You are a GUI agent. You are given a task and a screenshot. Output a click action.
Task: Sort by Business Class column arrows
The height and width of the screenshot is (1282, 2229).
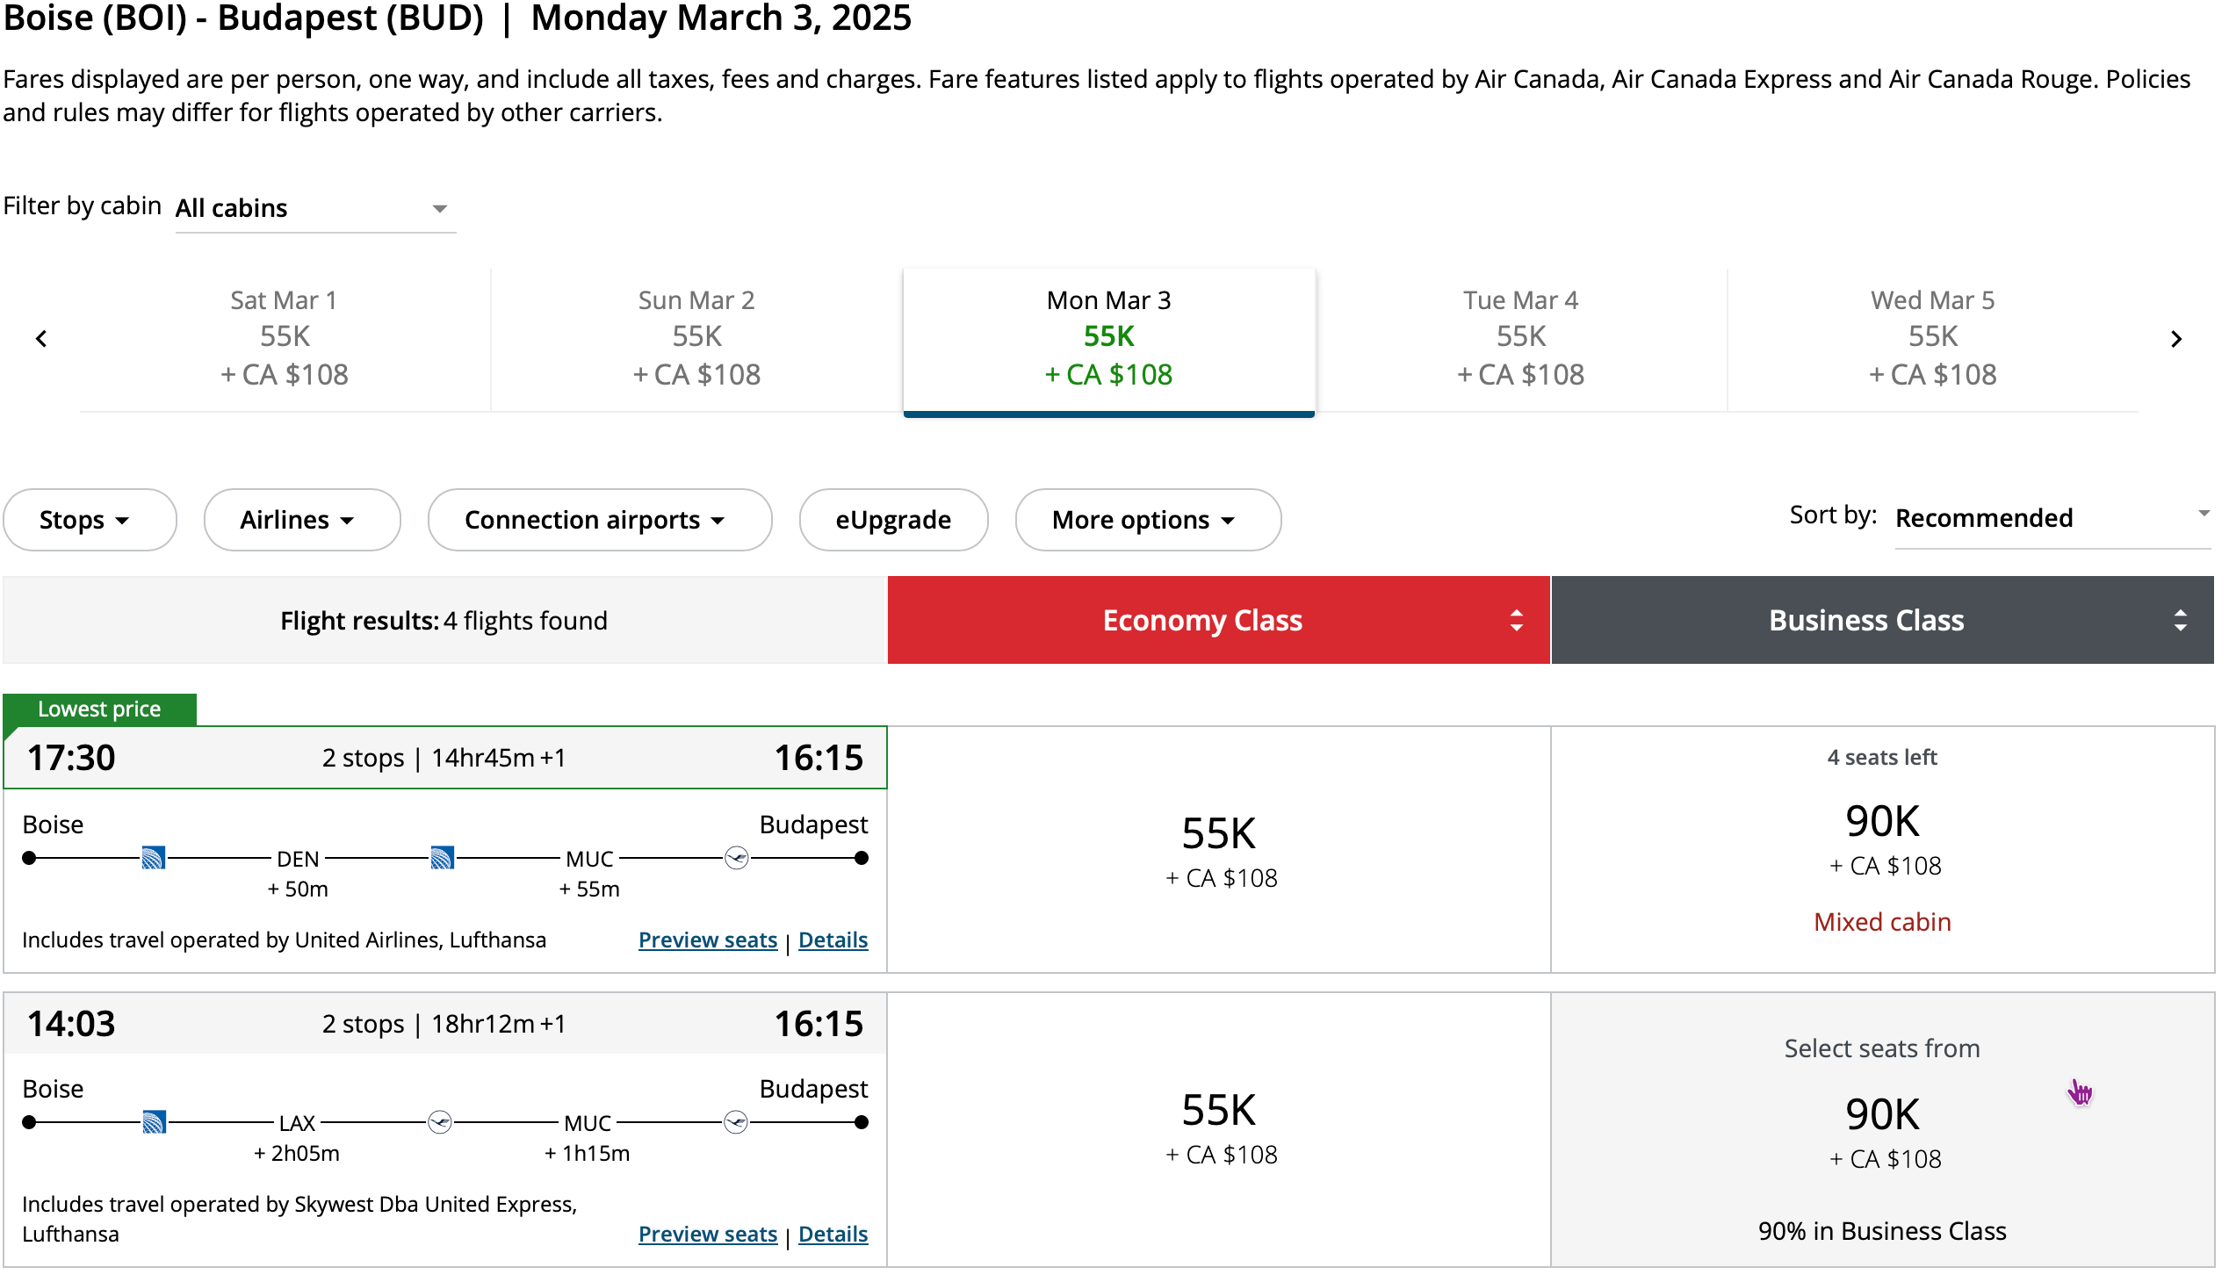[x=2180, y=621]
